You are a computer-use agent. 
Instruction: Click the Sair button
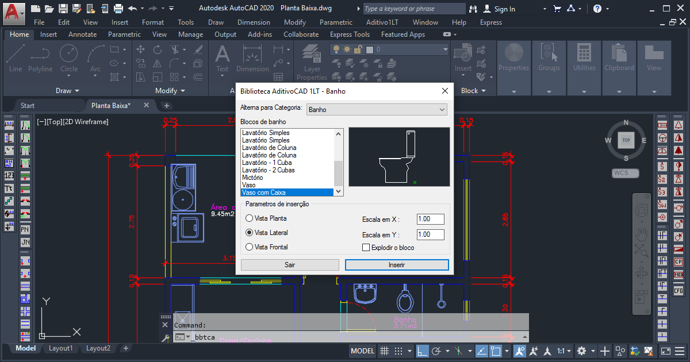290,265
